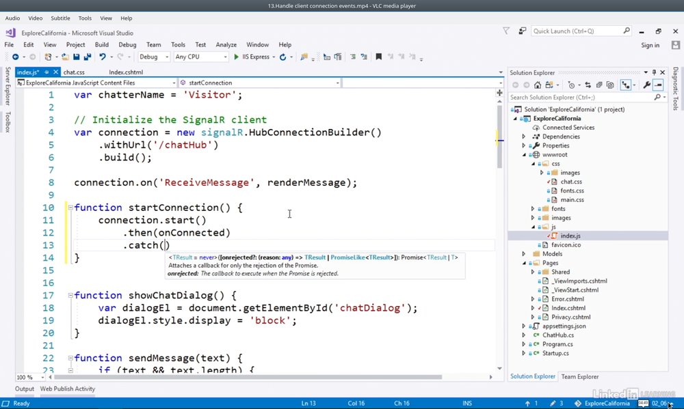Toggle the Preview Selected Items button
The image size is (684, 409).
tap(658, 85)
